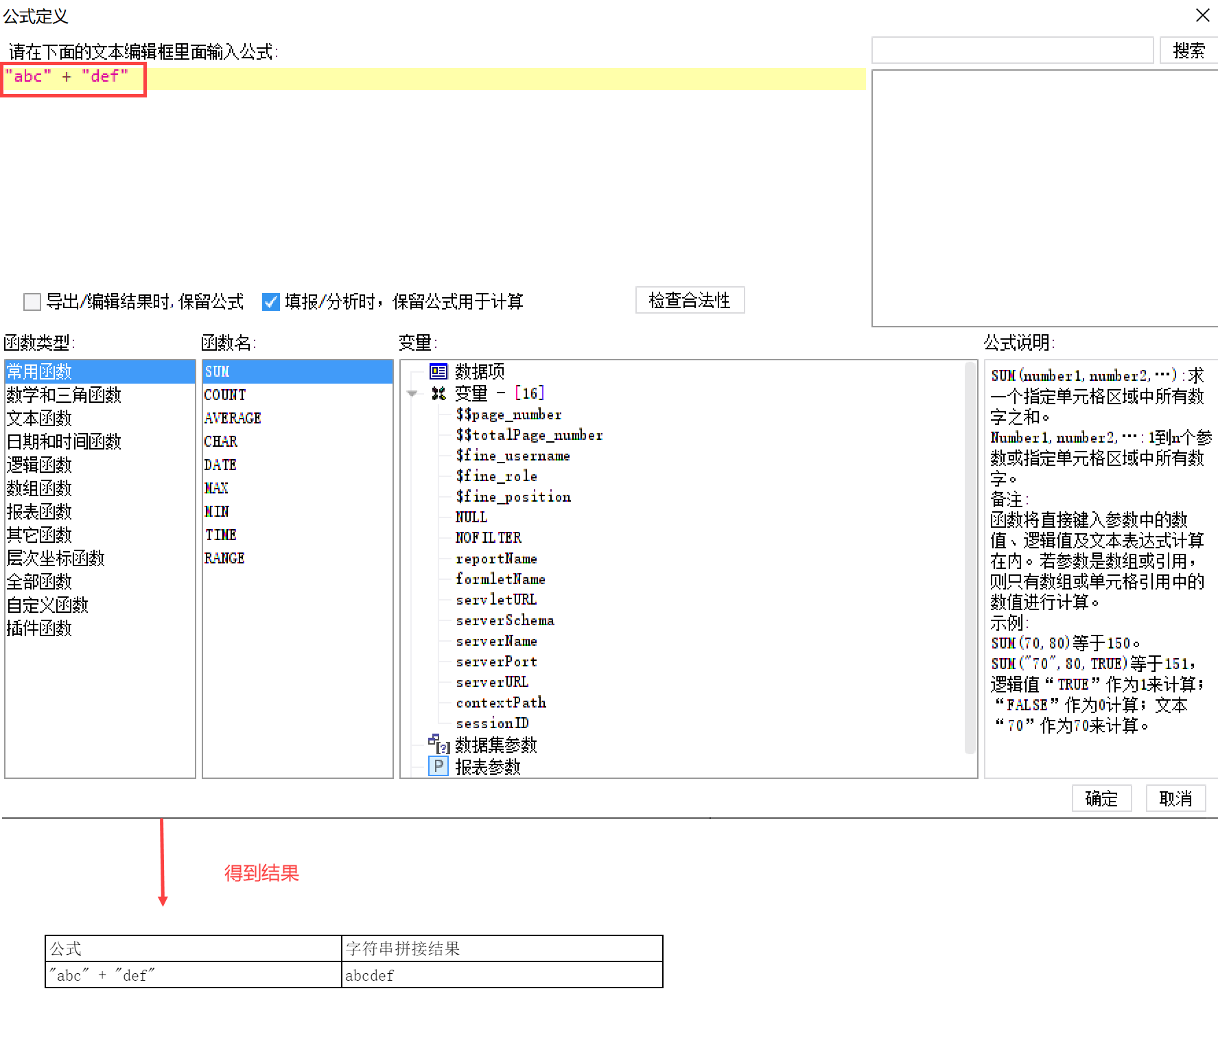Select the sessionID variable

492,723
